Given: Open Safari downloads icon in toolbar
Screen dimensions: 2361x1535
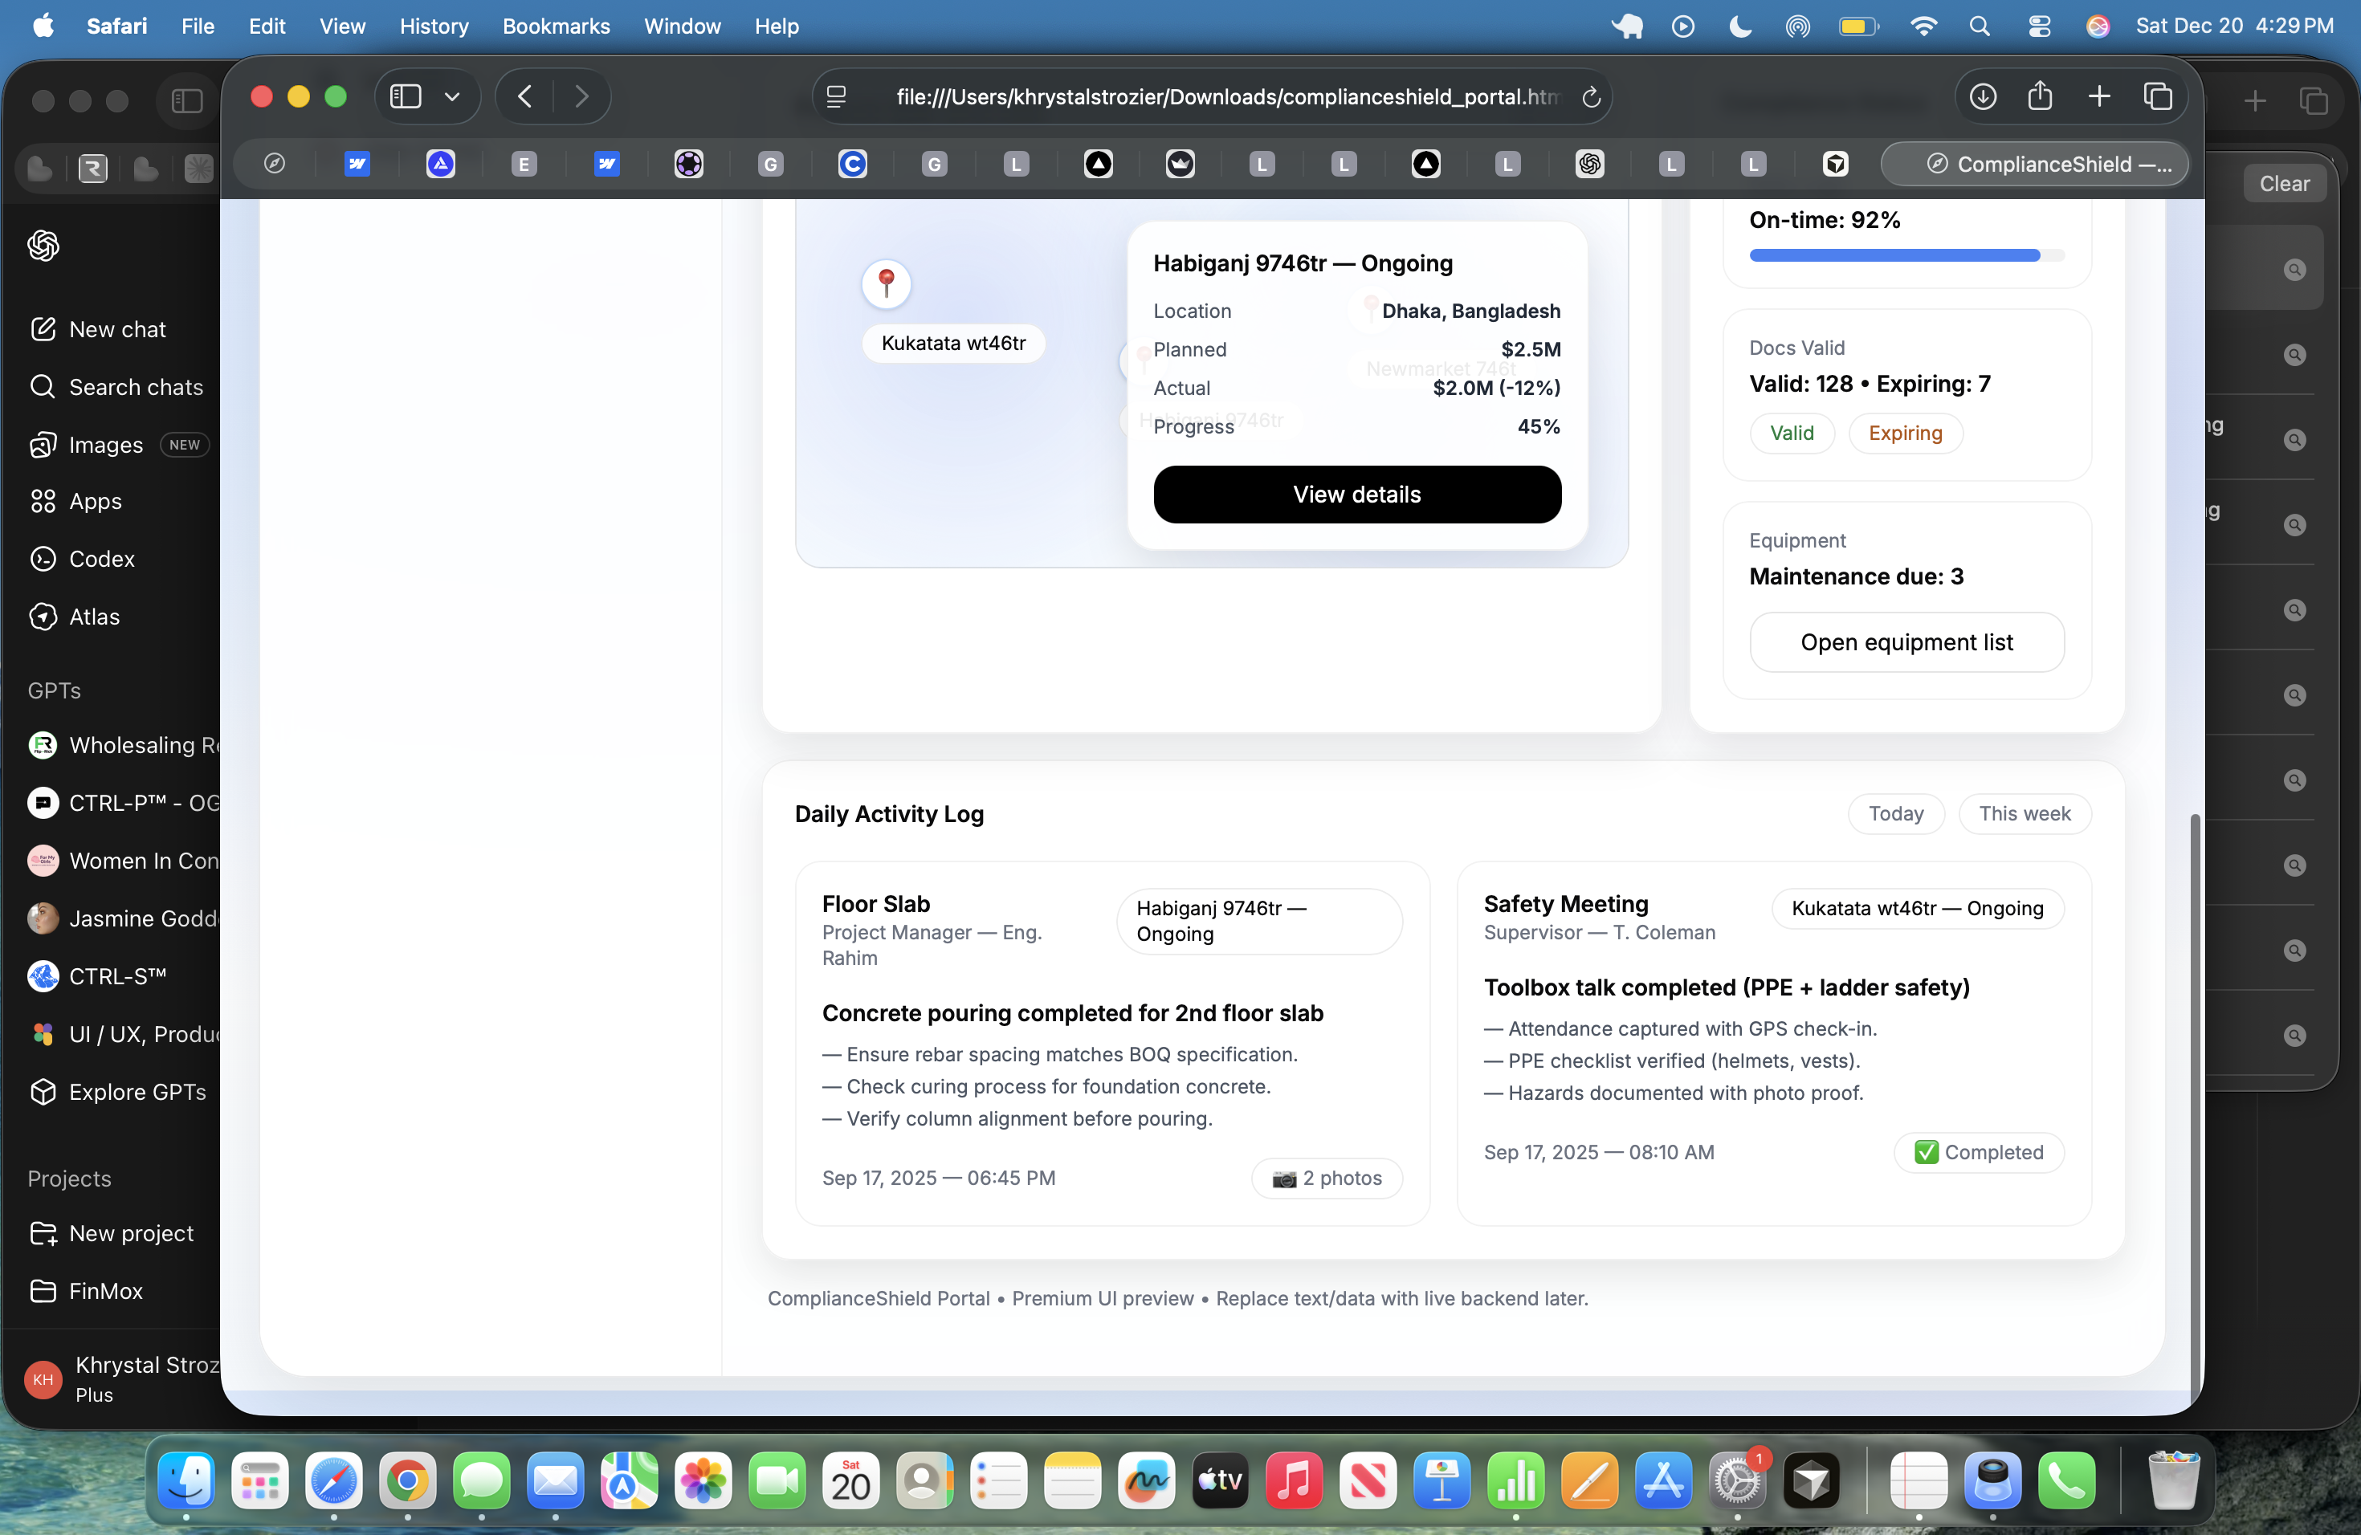Looking at the screenshot, I should [1982, 97].
